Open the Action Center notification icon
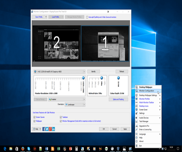The width and height of the screenshot is (182, 152). point(178,149)
